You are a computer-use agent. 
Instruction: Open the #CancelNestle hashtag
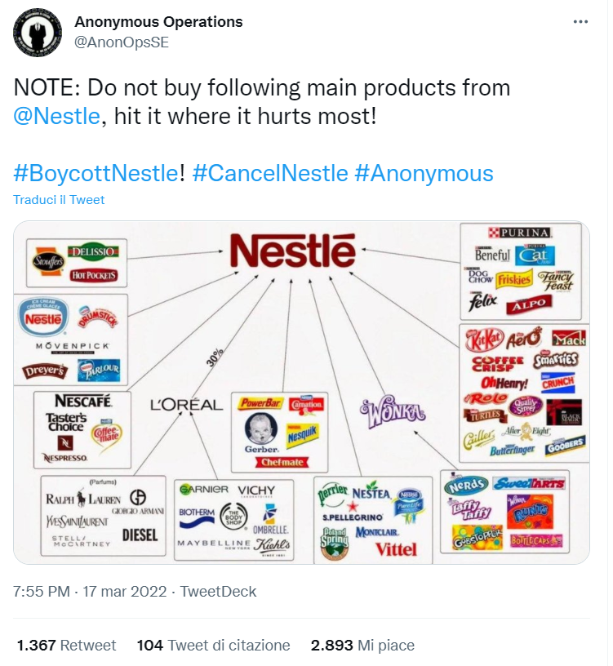click(x=269, y=173)
